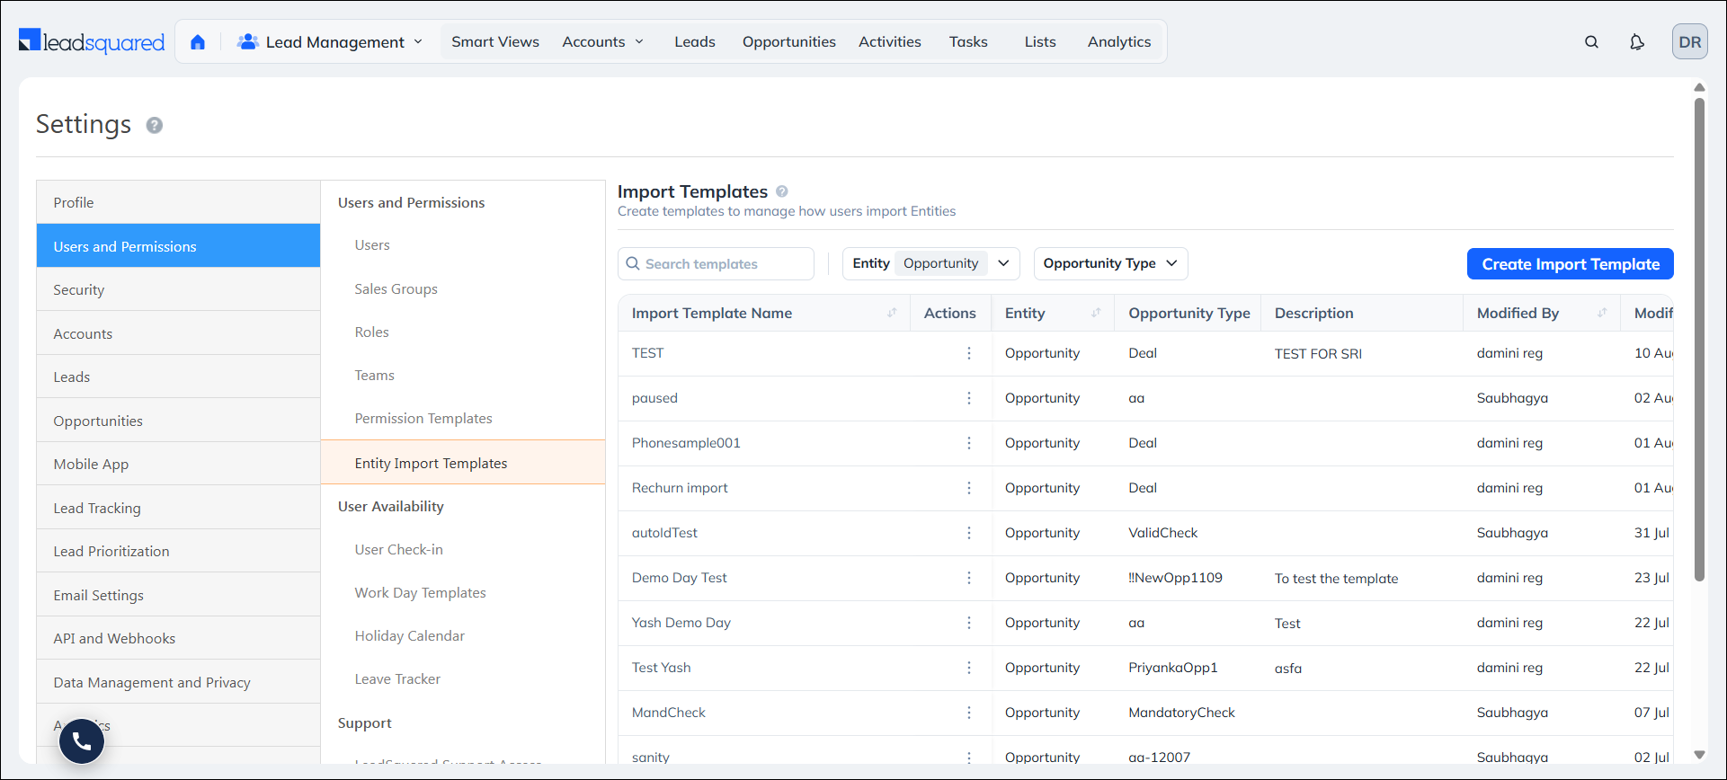Open actions menu for MandCheck template
The height and width of the screenshot is (780, 1727).
[x=969, y=713]
